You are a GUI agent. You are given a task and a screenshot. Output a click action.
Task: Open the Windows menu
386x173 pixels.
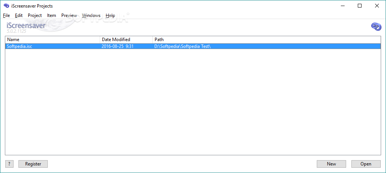[x=91, y=15]
